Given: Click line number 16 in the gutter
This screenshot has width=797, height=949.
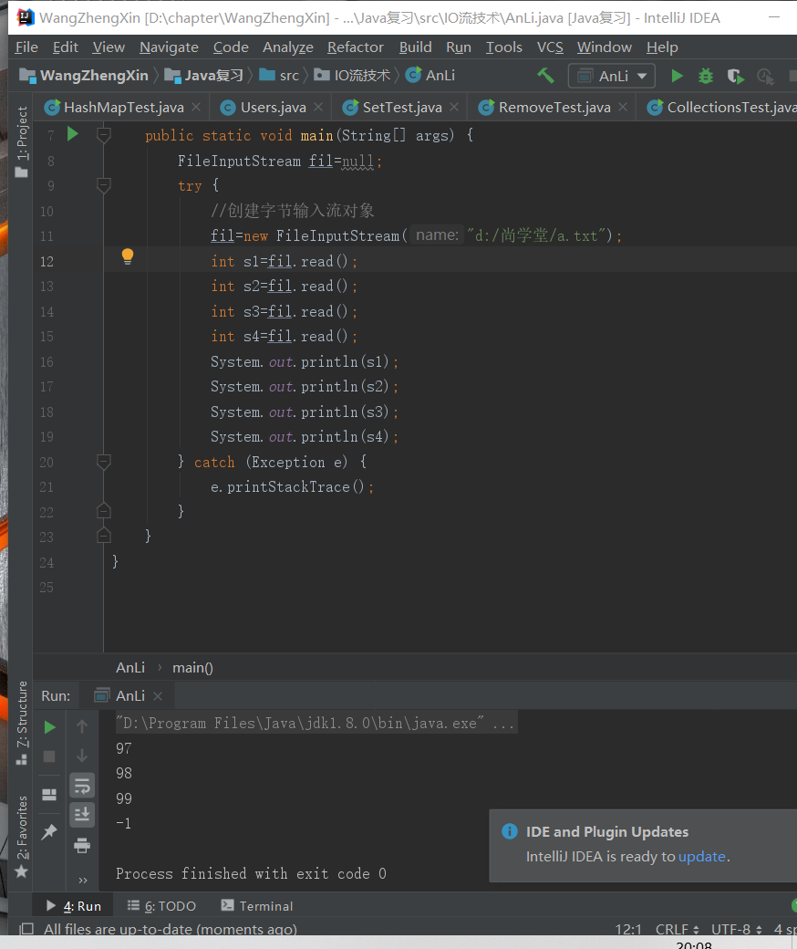Looking at the screenshot, I should click(x=47, y=362).
